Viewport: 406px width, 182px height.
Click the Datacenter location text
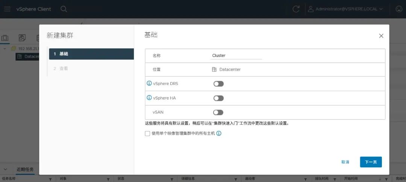[230, 70]
